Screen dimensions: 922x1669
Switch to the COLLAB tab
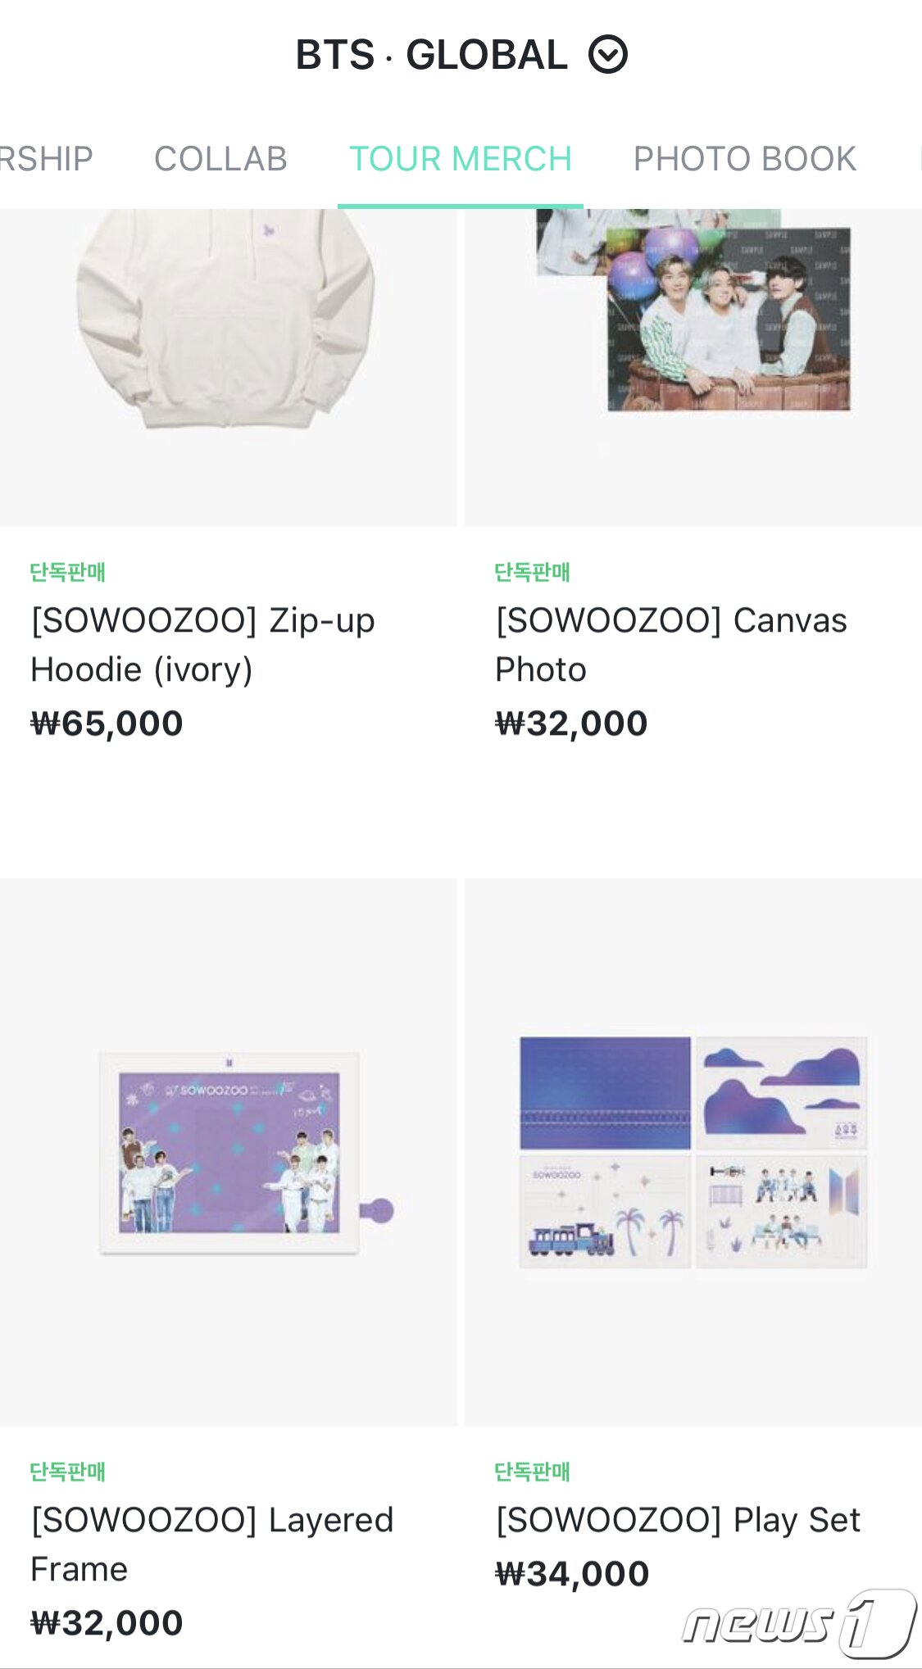[x=220, y=159]
